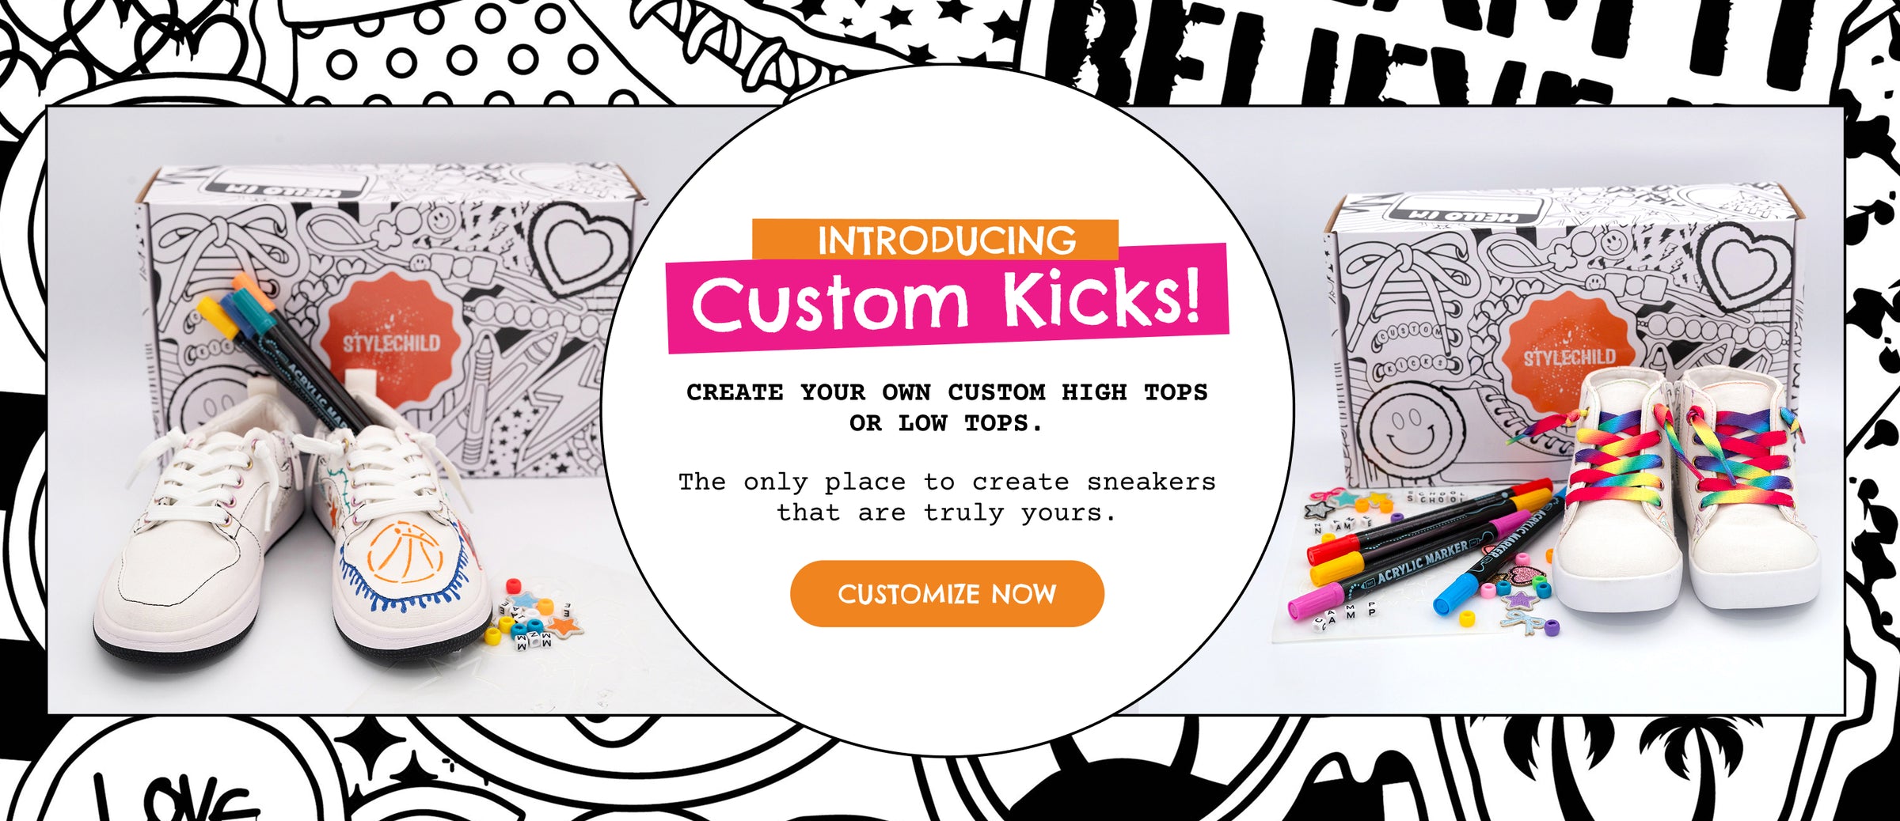1900x821 pixels.
Task: Click the 'only place to create sneakers' tagline
Action: click(947, 497)
